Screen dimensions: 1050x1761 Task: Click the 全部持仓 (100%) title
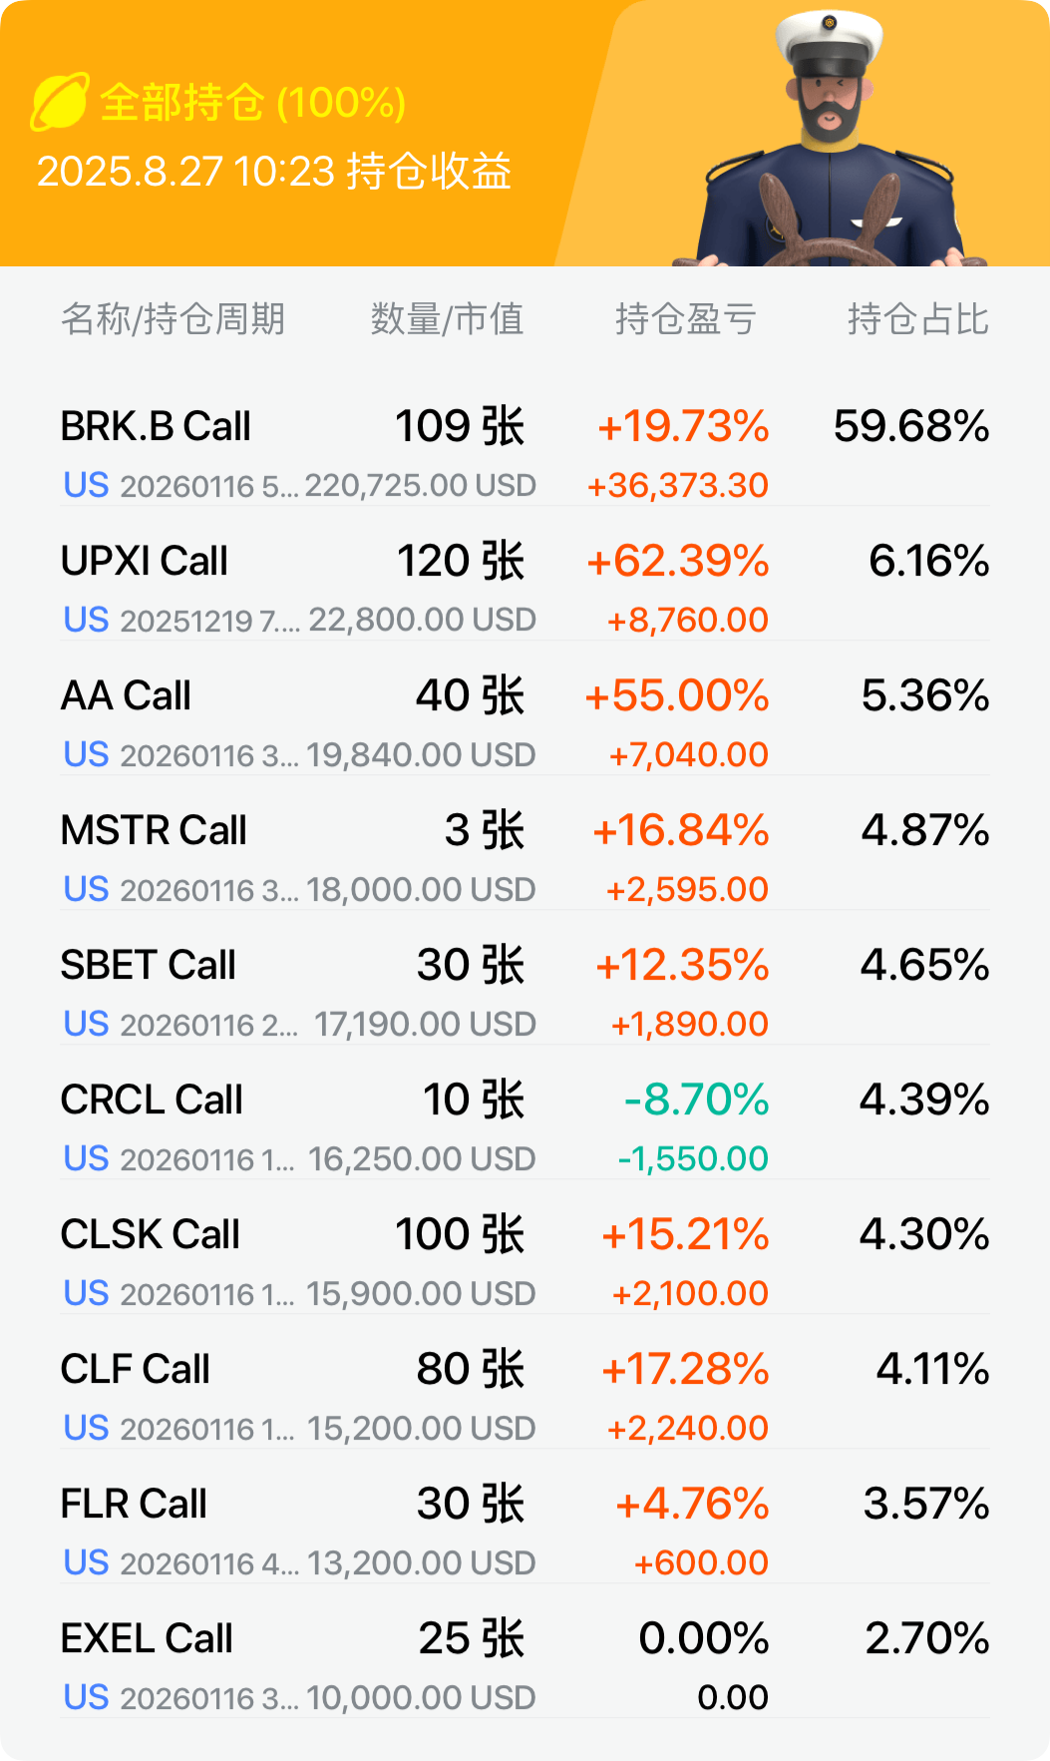click(x=253, y=102)
